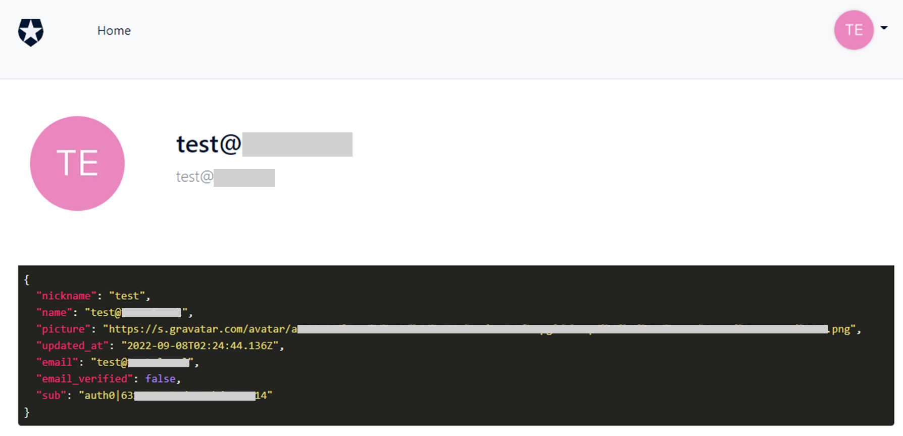Click the large pink TE profile picture
Screen dimensions: 903x436
pos(77,163)
